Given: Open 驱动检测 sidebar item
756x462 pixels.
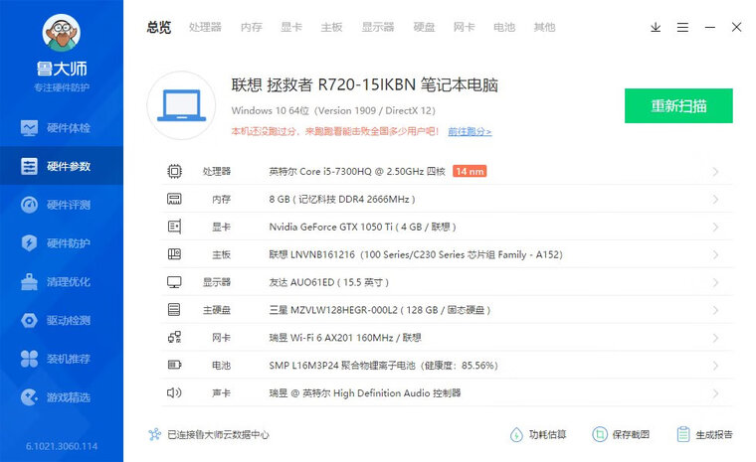Looking at the screenshot, I should tap(62, 321).
